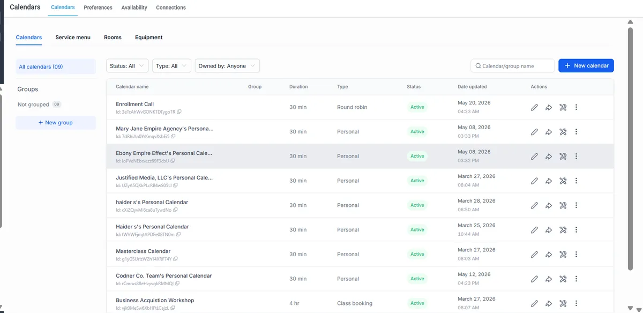
Task: Edit Business Acquistion Workshop via pencil icon
Action: pos(534,304)
